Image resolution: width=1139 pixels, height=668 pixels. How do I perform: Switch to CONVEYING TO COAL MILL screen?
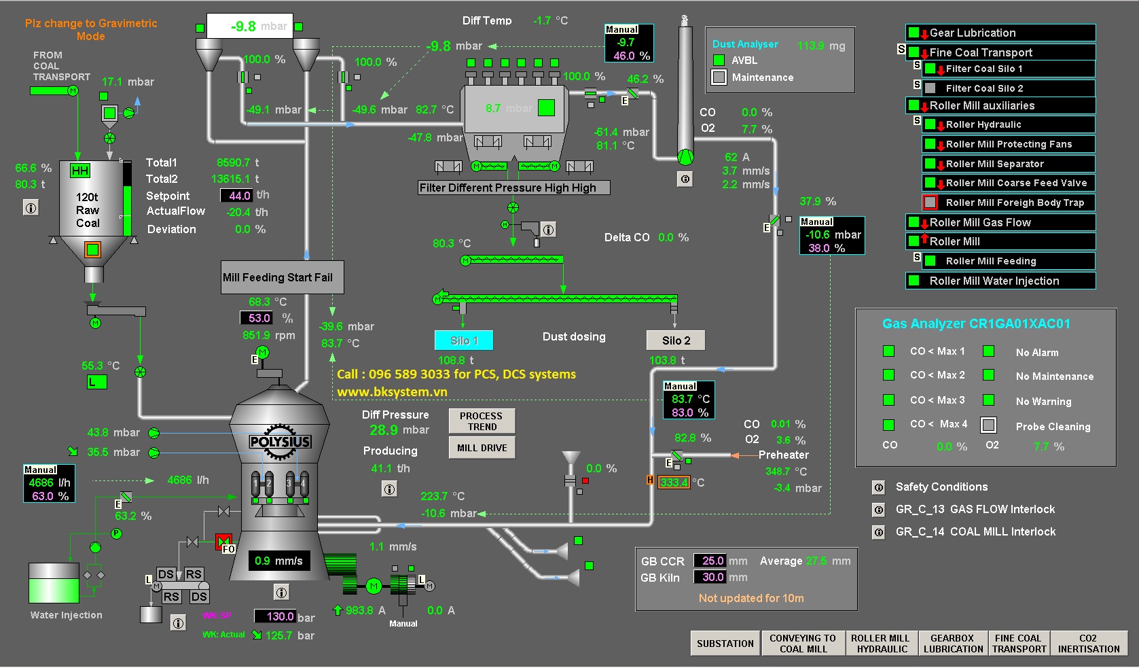pyautogui.click(x=803, y=643)
